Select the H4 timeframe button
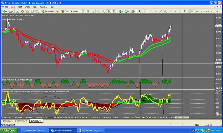Screen dimensions: 223x133 [217, 11]
